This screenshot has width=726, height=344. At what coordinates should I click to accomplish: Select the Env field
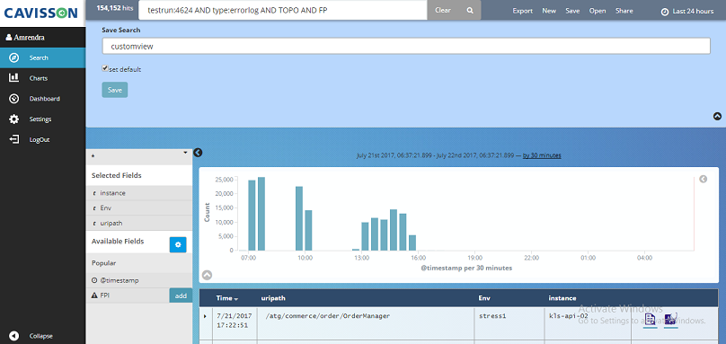coord(139,207)
